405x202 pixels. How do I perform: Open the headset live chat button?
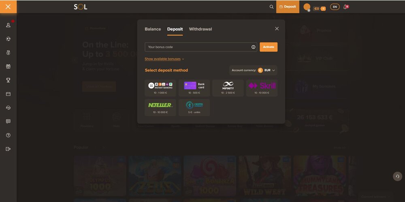(x=398, y=176)
